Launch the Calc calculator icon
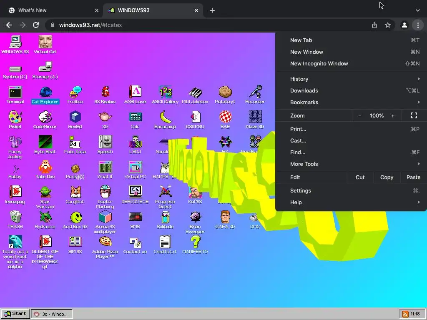 [x=135, y=120]
